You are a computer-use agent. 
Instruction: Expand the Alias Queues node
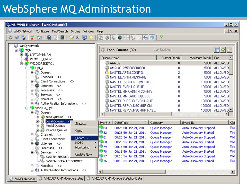tap(37, 117)
